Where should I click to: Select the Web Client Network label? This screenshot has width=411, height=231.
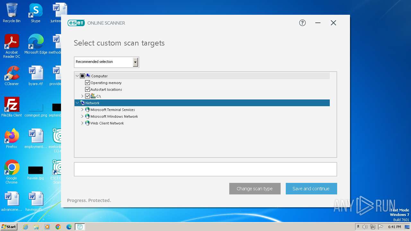(x=107, y=123)
